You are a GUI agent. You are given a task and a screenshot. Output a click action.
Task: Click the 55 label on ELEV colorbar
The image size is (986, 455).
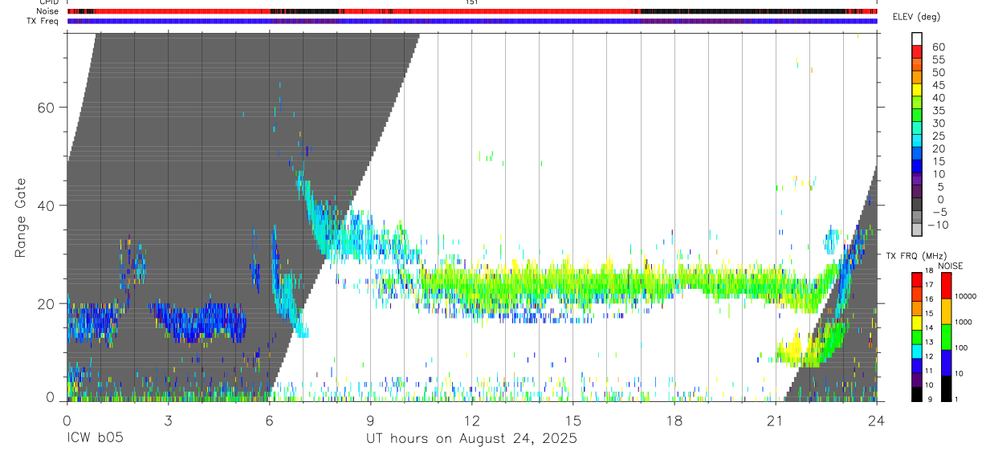coord(938,59)
